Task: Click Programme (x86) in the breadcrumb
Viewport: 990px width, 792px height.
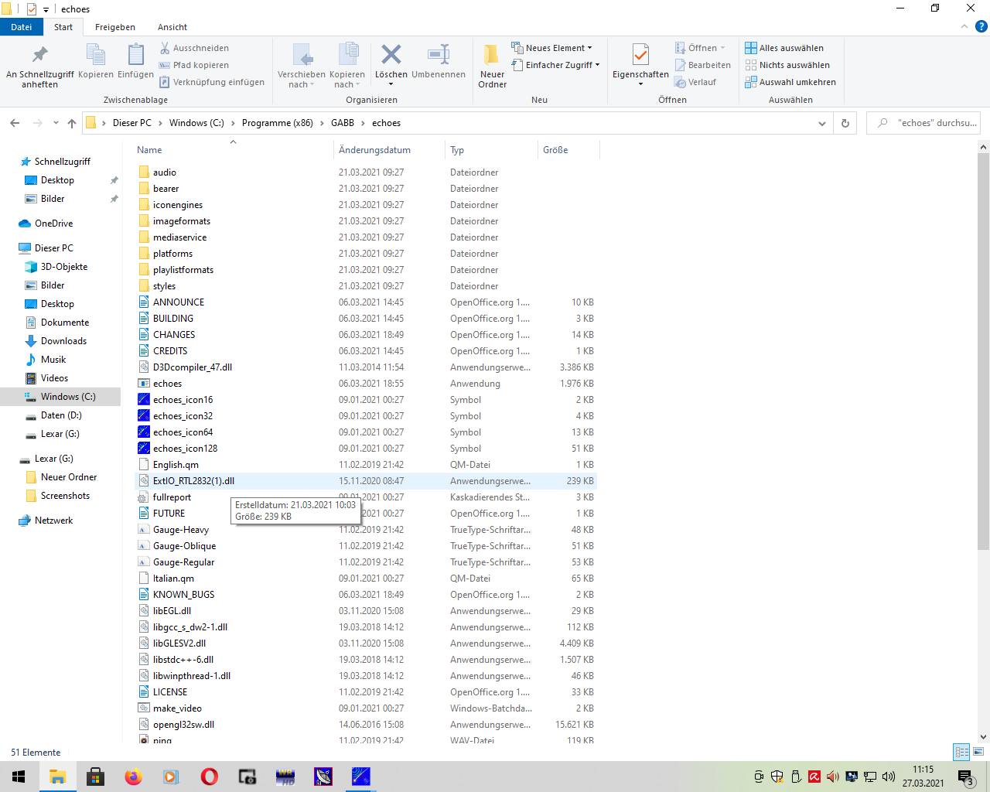Action: tap(278, 123)
